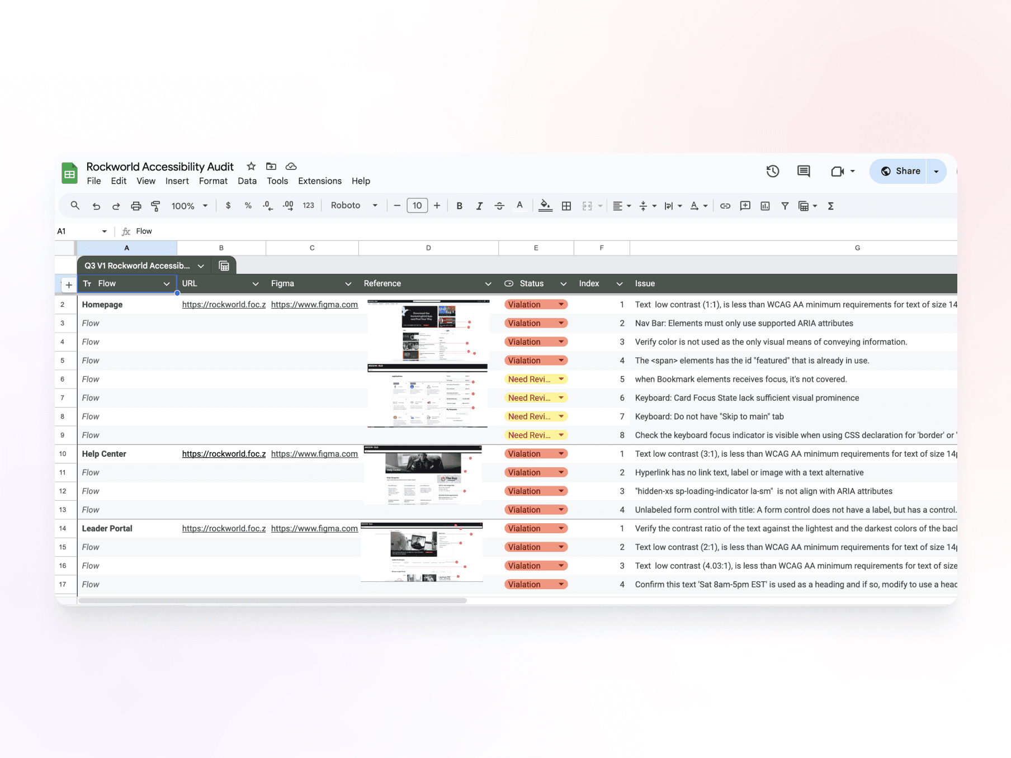Open the Roboto font dropdown
The width and height of the screenshot is (1011, 758).
(x=354, y=206)
